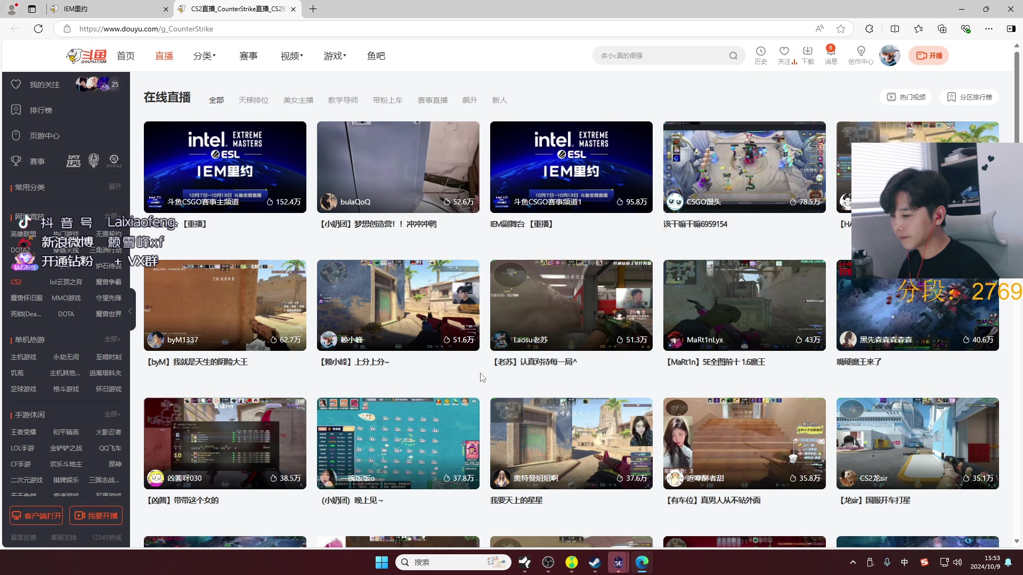Expand the 视频 dropdown in navigation
The height and width of the screenshot is (575, 1023).
[x=292, y=56]
